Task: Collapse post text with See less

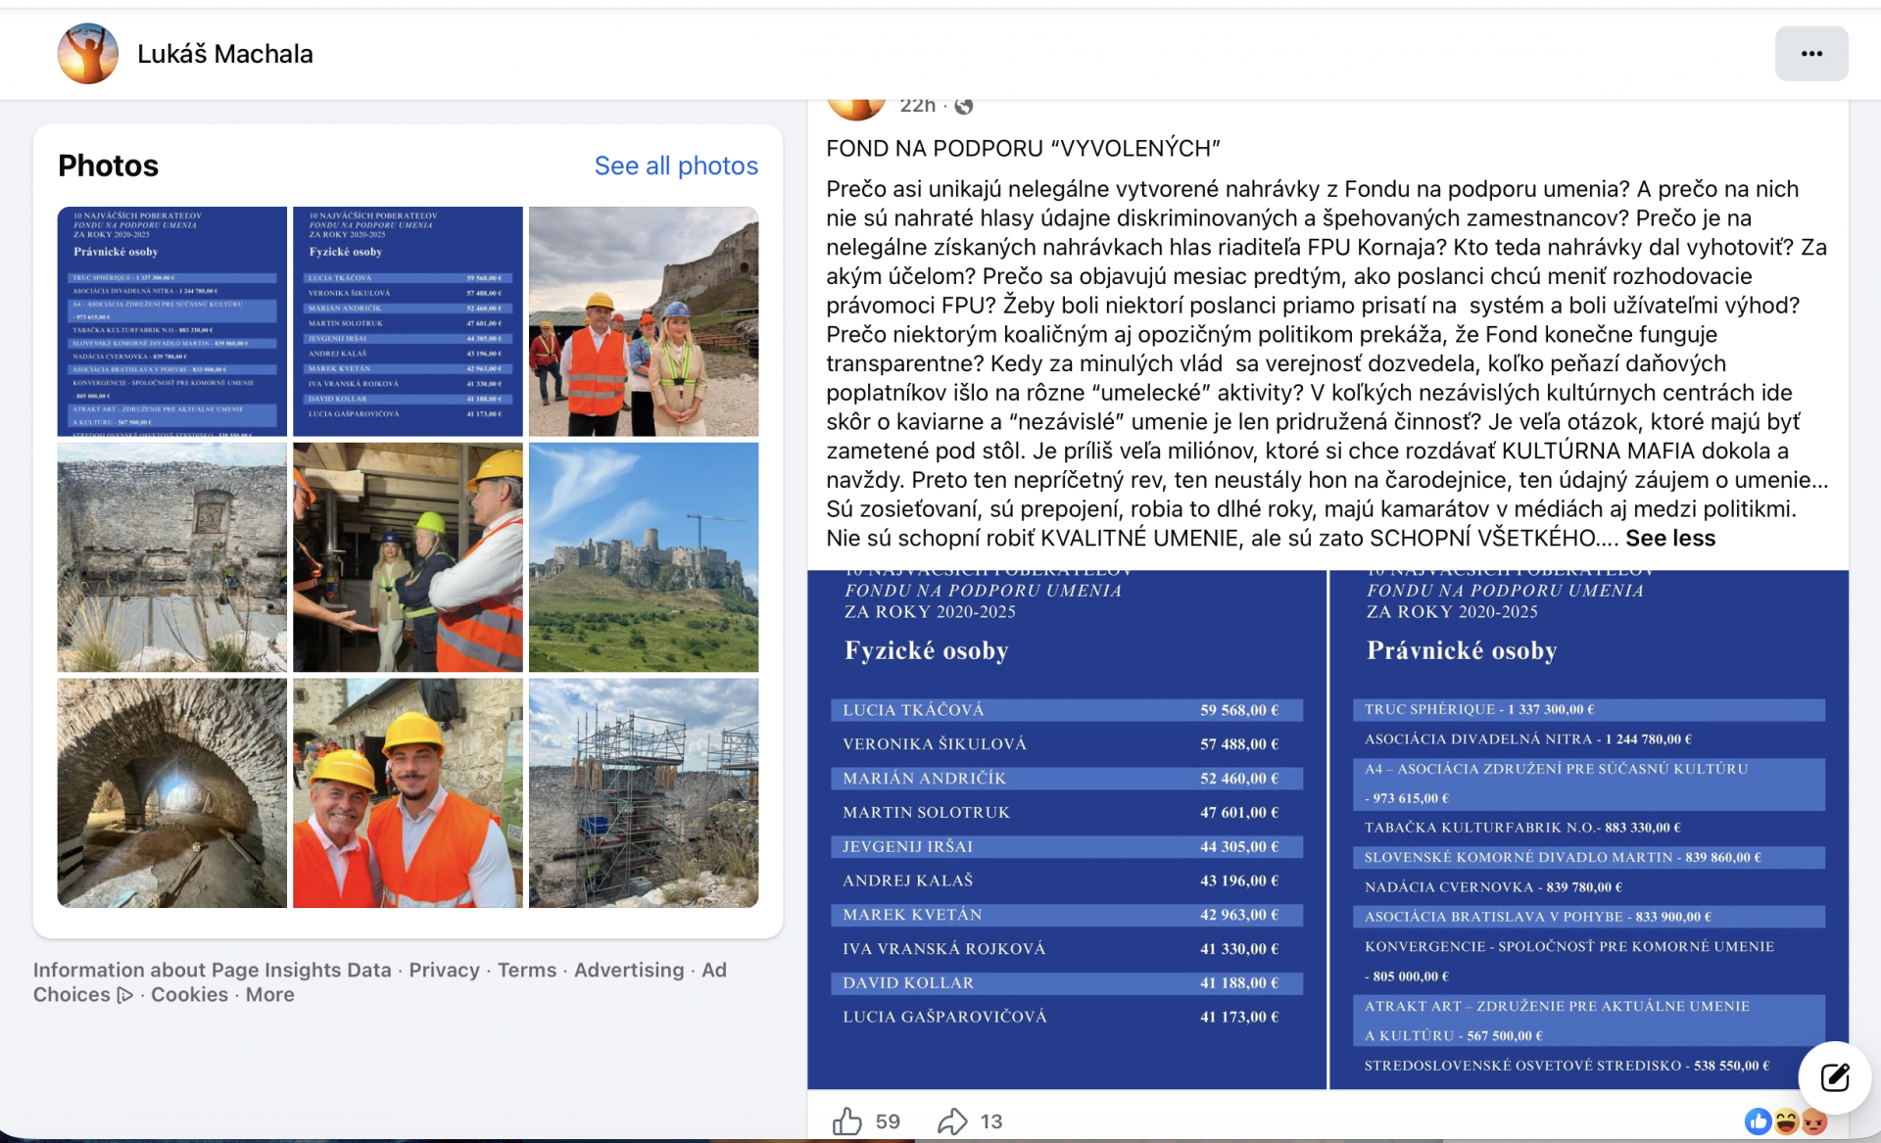Action: pyautogui.click(x=1670, y=538)
